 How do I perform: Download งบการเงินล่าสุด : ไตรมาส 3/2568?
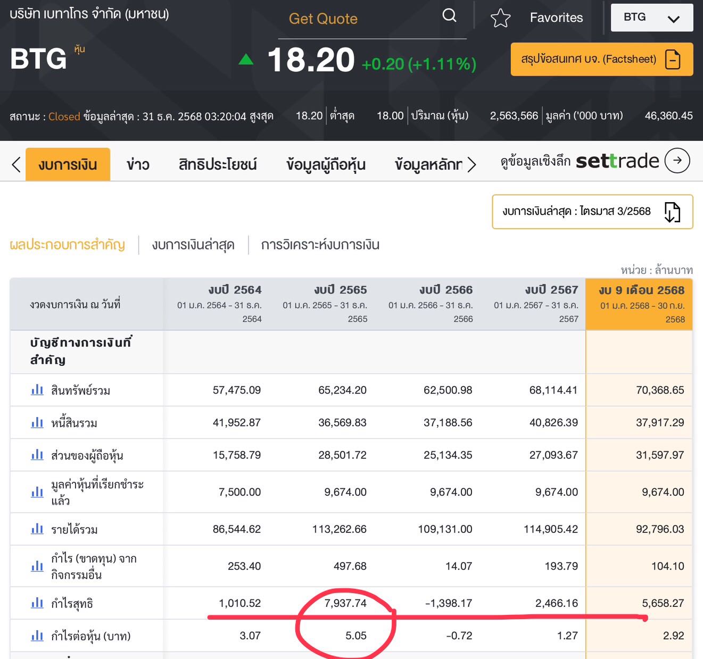(x=592, y=212)
